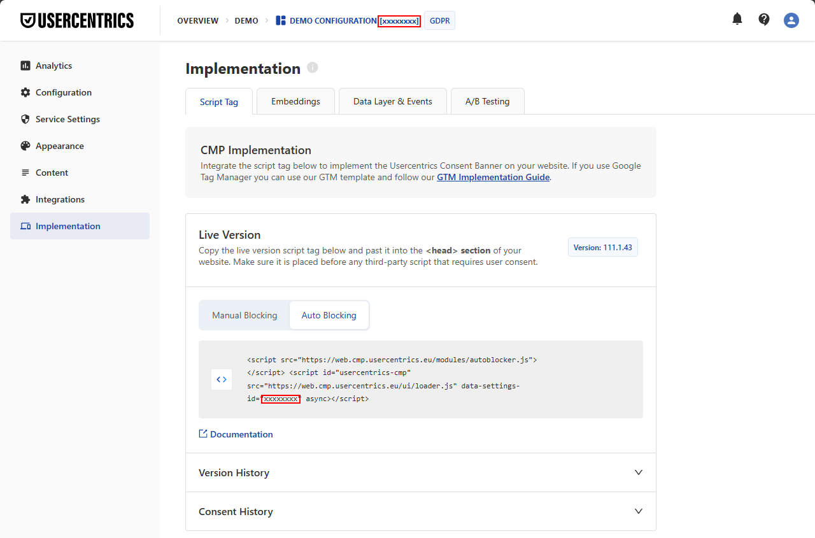Click the Overview breadcrumb
The width and height of the screenshot is (815, 538).
click(197, 21)
